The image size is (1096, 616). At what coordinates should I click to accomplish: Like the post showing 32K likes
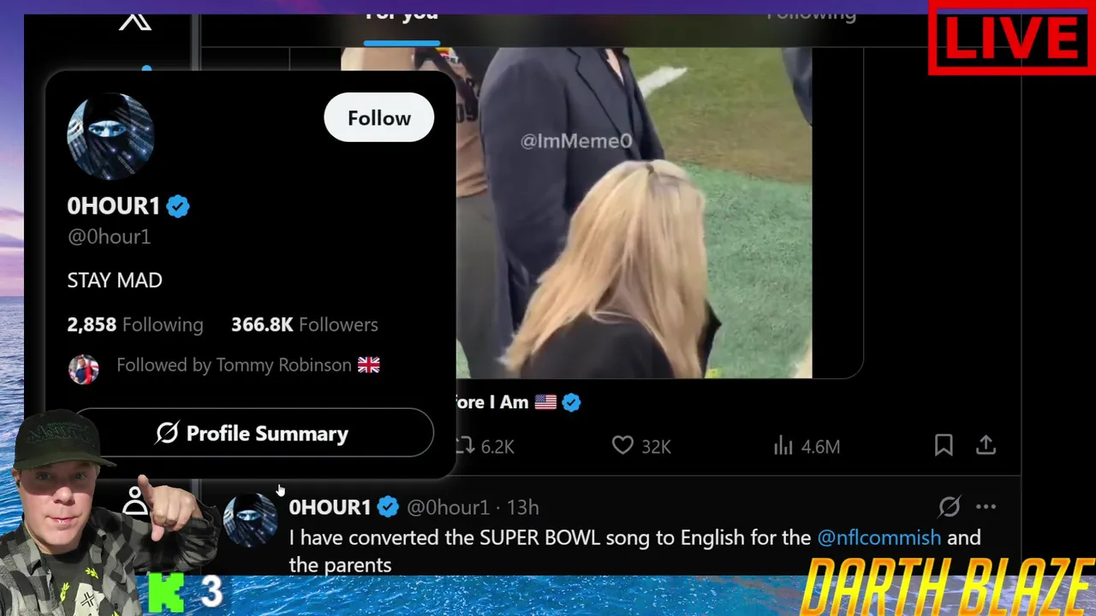[x=641, y=446]
